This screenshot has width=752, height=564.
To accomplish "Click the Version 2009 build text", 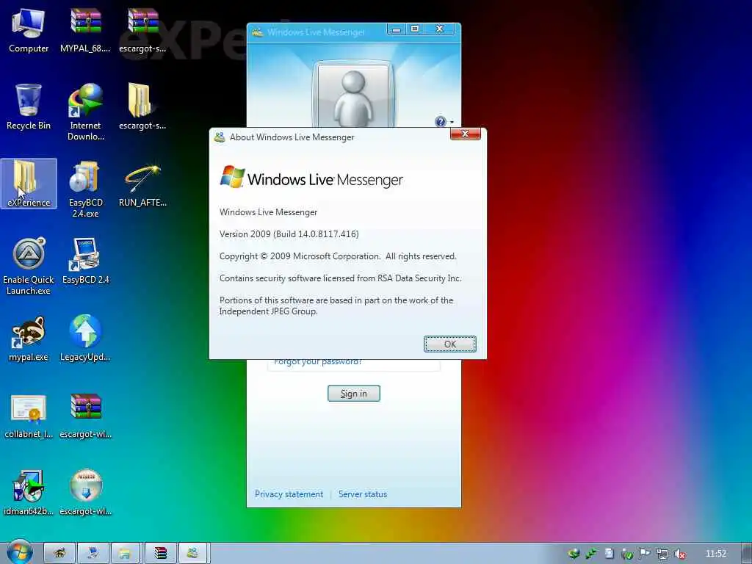I will [x=289, y=234].
